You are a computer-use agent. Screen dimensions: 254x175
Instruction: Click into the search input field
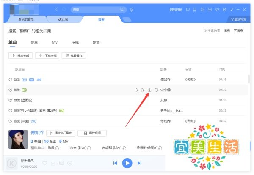click(x=96, y=10)
